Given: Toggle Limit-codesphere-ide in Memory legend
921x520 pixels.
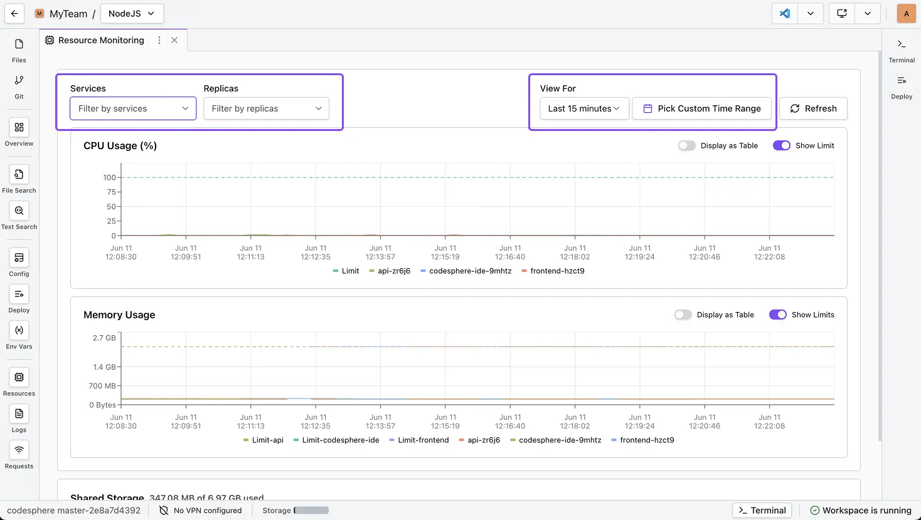Looking at the screenshot, I should 336,440.
